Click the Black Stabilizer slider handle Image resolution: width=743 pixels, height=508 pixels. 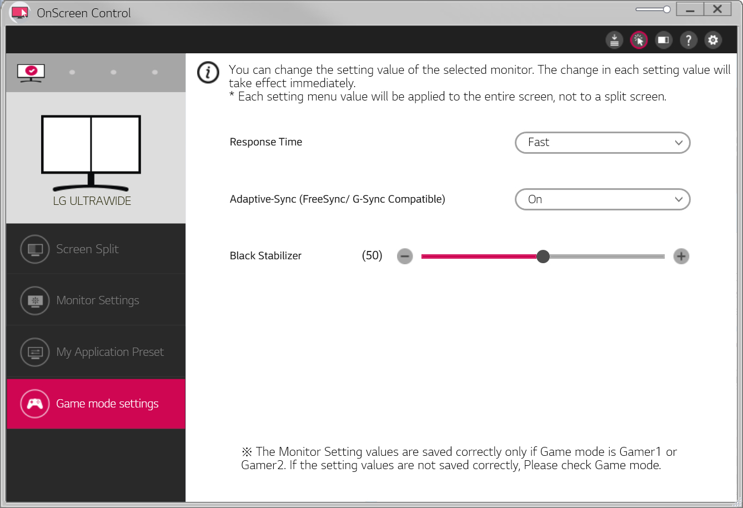[x=543, y=256]
